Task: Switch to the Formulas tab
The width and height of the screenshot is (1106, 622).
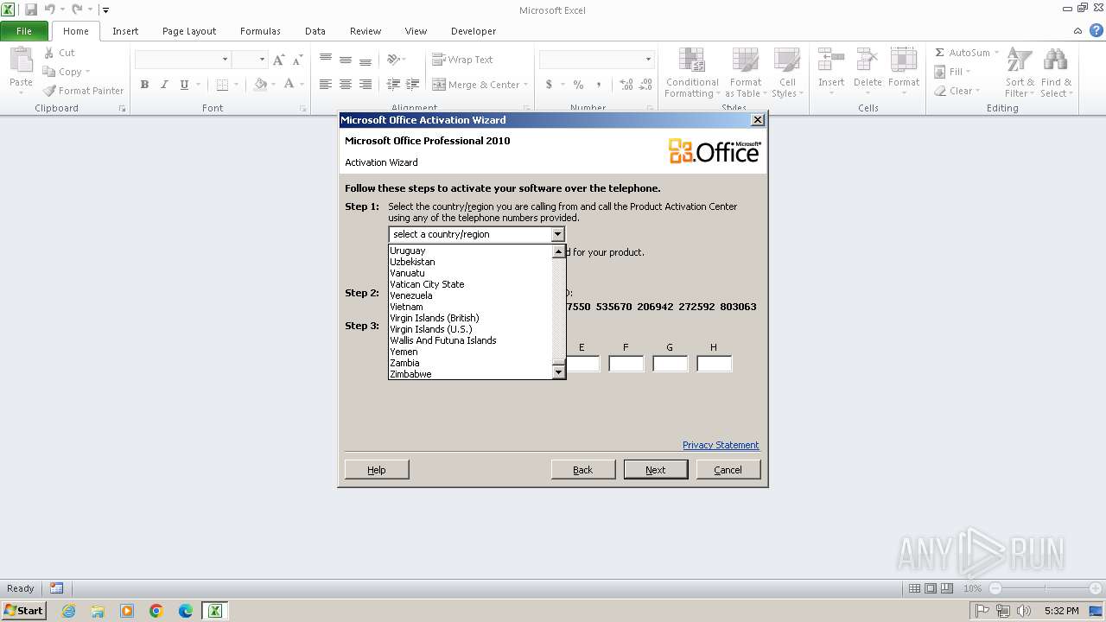Action: point(260,31)
